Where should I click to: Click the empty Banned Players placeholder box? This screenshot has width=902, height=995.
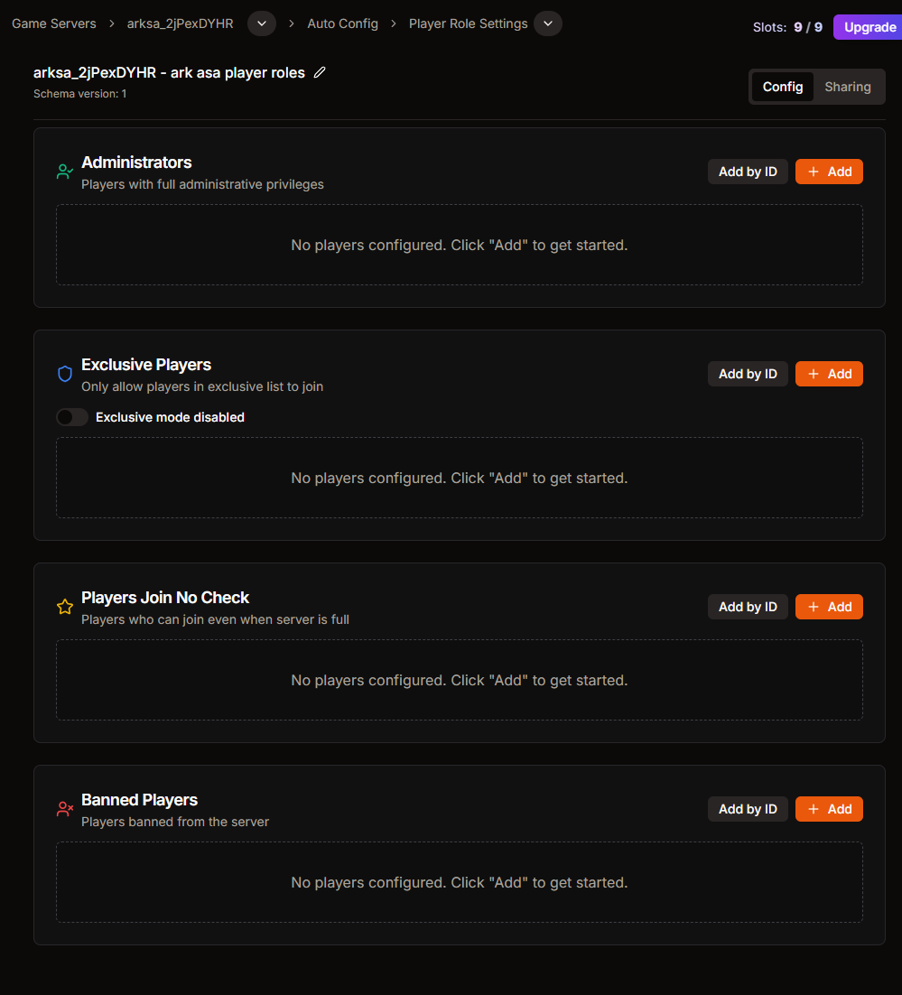tap(460, 882)
